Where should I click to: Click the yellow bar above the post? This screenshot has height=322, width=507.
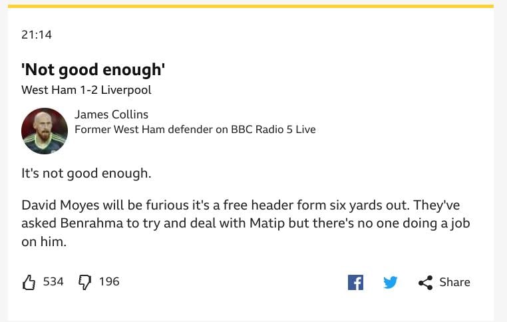(x=251, y=6)
